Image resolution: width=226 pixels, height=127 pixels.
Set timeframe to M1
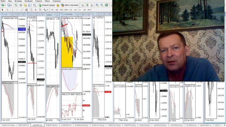pyautogui.click(x=52, y=10)
